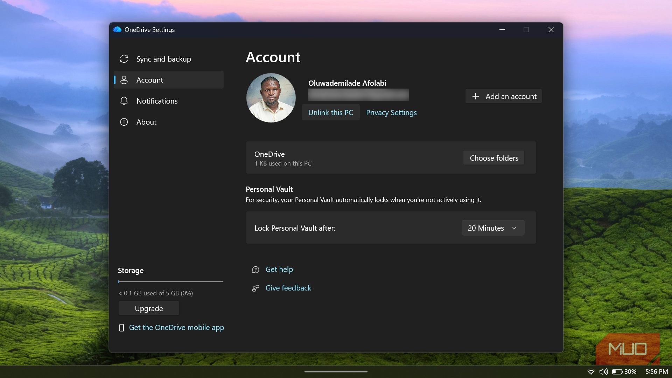Click the About info icon
This screenshot has width=672, height=378.
click(124, 122)
